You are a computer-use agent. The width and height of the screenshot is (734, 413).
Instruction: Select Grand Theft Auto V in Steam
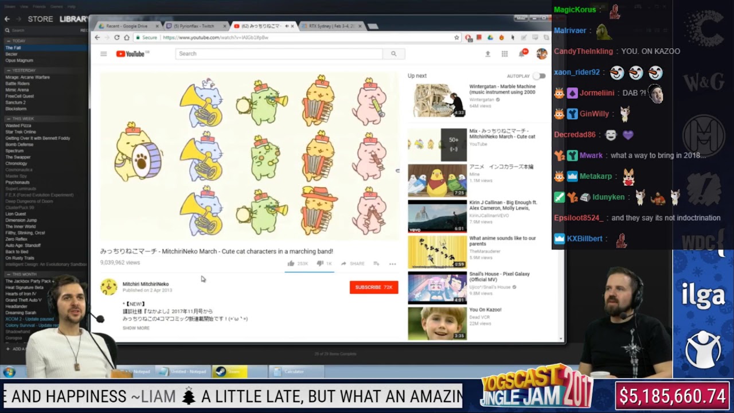23,300
